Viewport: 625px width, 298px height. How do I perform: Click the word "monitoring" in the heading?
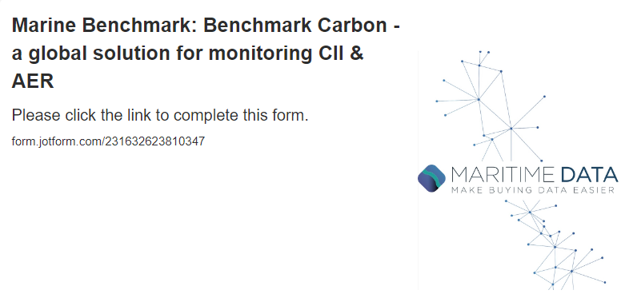click(x=260, y=54)
